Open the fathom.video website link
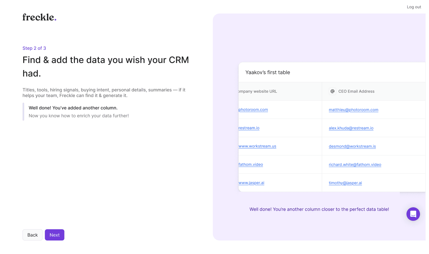 (251, 165)
